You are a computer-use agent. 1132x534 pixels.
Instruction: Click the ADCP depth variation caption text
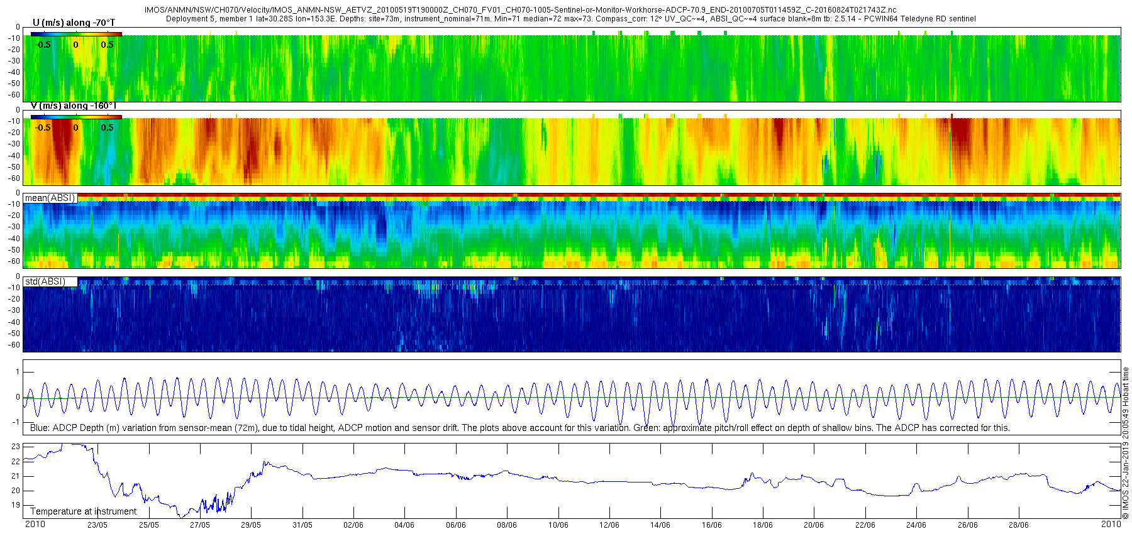pos(520,428)
